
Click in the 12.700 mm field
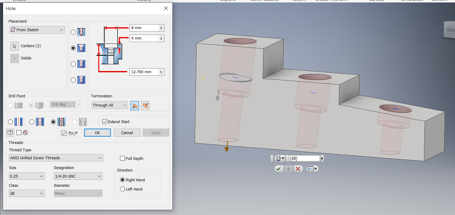[x=144, y=72]
